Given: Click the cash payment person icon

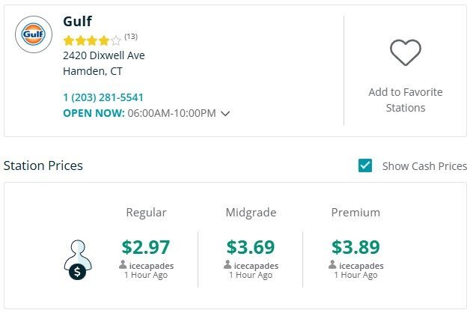Looking at the screenshot, I should [x=76, y=260].
